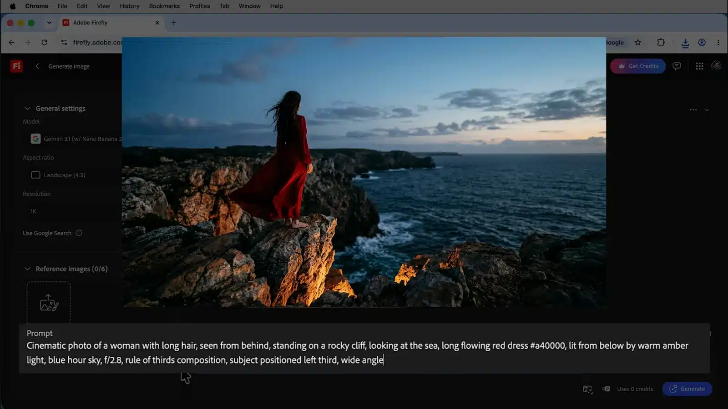Open a new tab with the plus button

click(x=174, y=23)
